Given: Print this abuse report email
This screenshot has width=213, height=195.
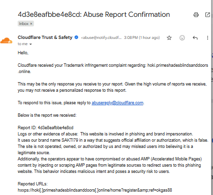Looking at the screenshot, I should (x=196, y=15).
